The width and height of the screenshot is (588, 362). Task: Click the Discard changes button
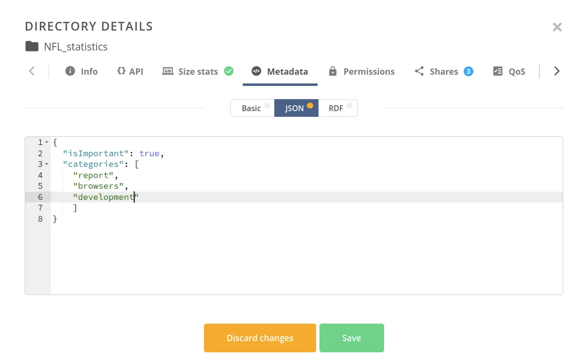260,338
